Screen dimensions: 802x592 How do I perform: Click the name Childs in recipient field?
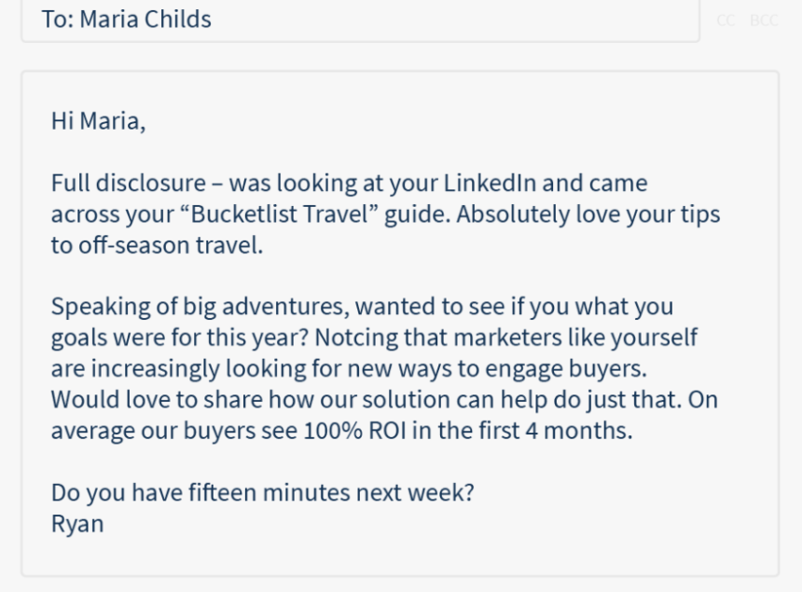[x=178, y=20]
